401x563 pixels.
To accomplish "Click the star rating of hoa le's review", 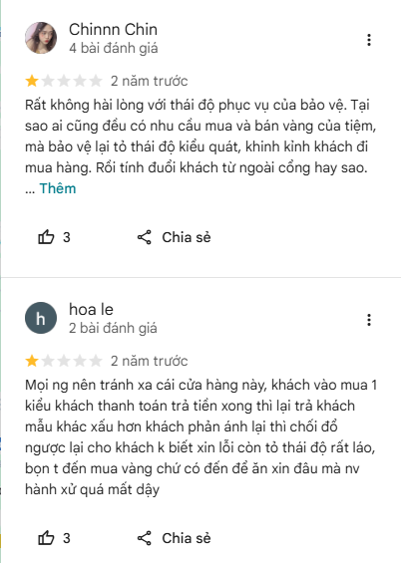I will (64, 361).
